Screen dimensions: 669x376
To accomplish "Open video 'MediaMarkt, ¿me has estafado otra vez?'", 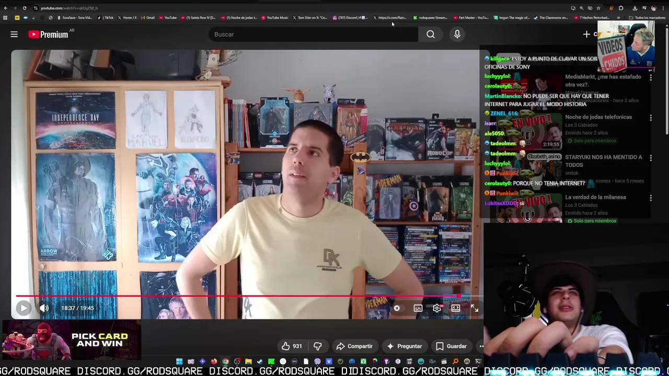I will point(603,80).
